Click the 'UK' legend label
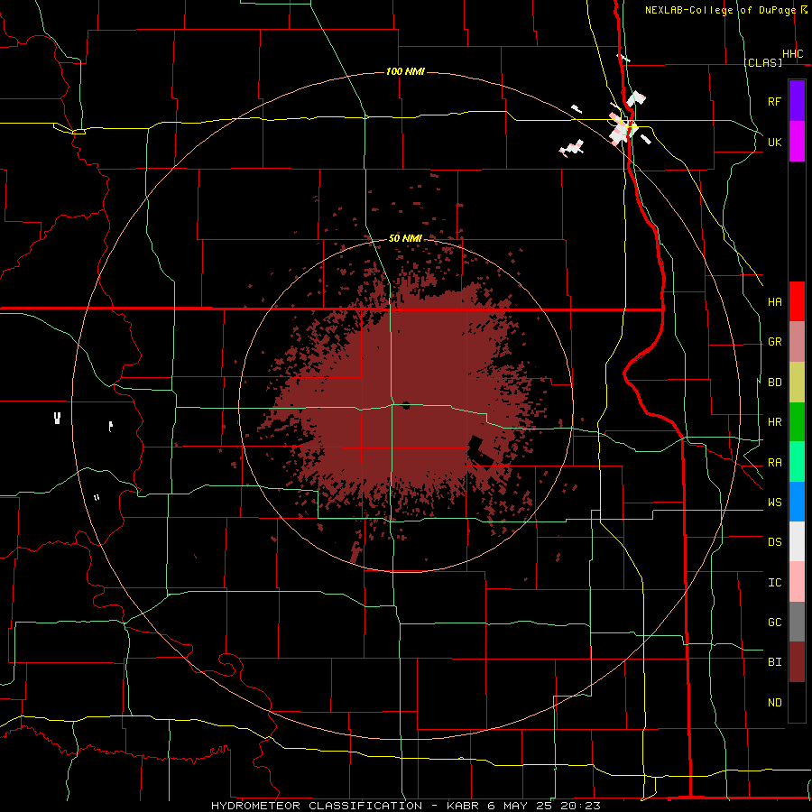This screenshot has height=812, width=812. pyautogui.click(x=775, y=142)
